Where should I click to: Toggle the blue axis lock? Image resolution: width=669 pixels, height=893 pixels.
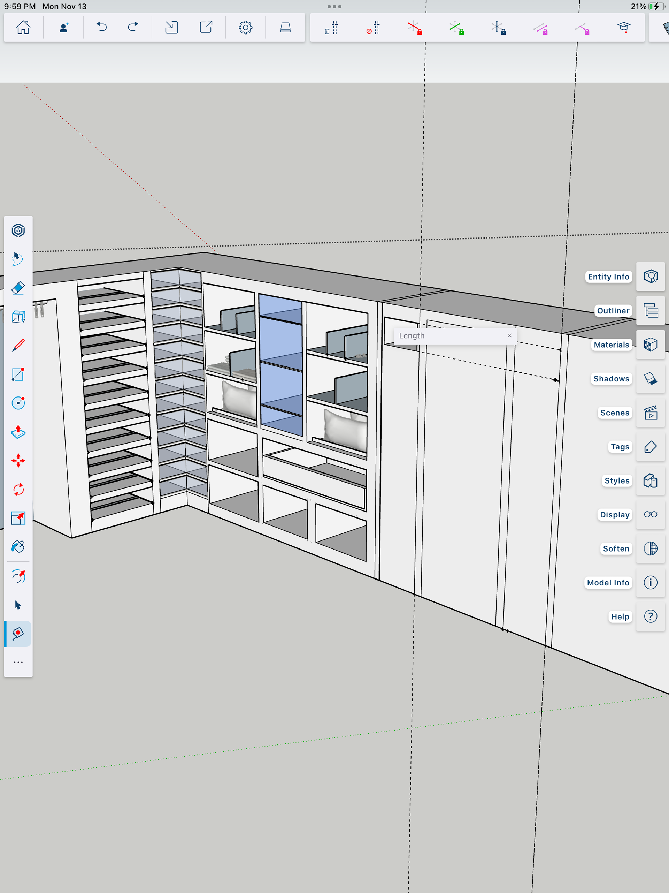(498, 28)
